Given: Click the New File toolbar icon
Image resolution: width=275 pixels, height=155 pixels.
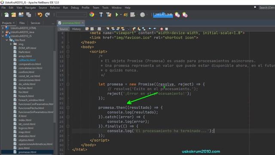Looking at the screenshot, I should coord(6,15).
